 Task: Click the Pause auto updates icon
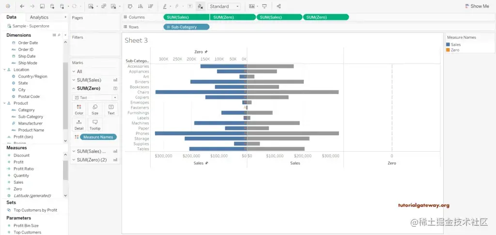[62, 6]
